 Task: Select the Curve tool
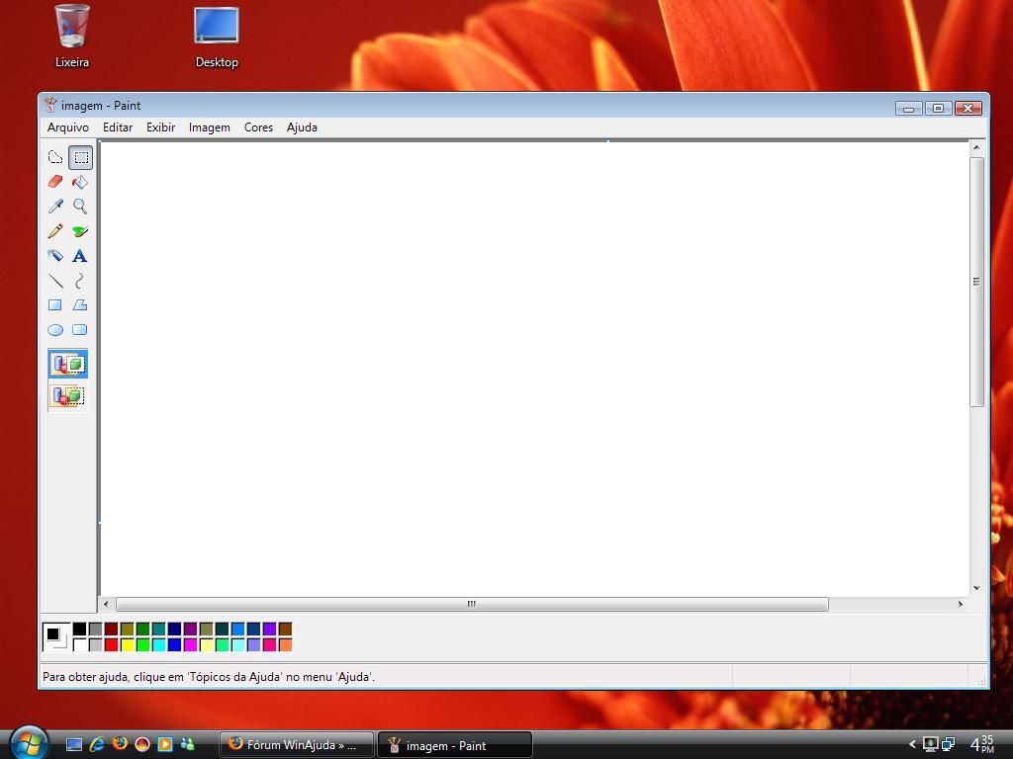(80, 280)
